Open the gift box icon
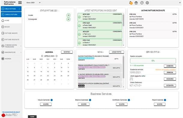 [136, 3]
